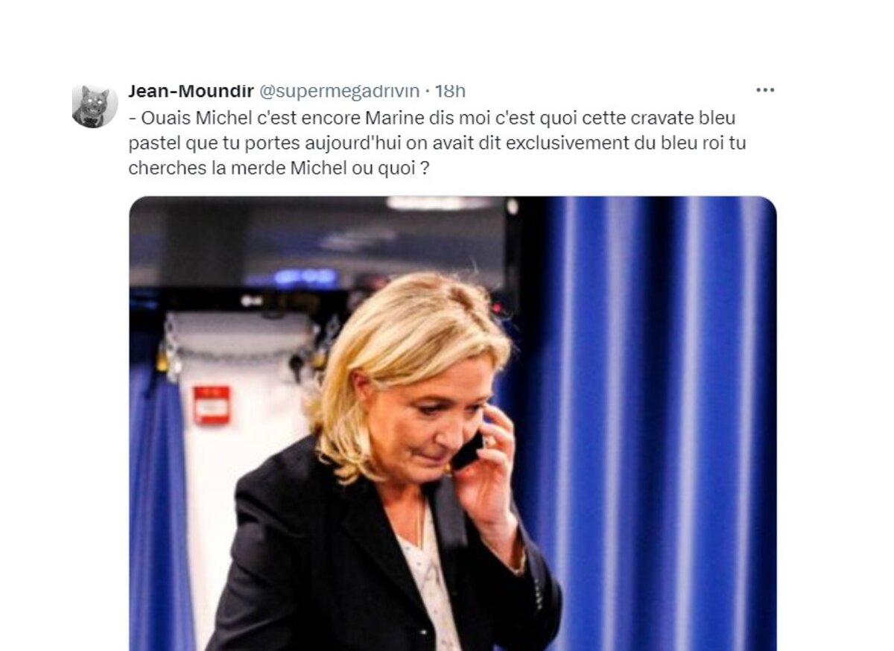
Task: Open the attached photo of woman phoning
Action: click(x=453, y=423)
